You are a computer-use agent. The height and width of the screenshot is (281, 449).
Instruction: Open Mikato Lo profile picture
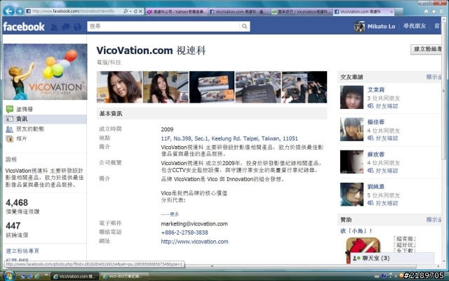(x=359, y=27)
